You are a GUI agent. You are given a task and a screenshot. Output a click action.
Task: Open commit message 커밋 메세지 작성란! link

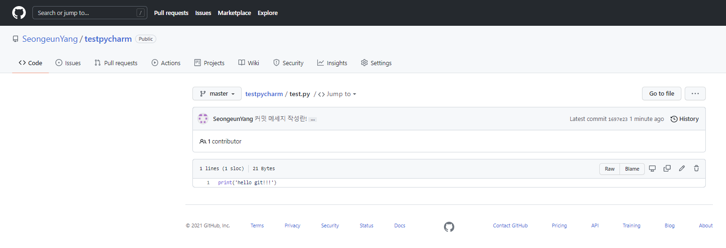pyautogui.click(x=281, y=119)
